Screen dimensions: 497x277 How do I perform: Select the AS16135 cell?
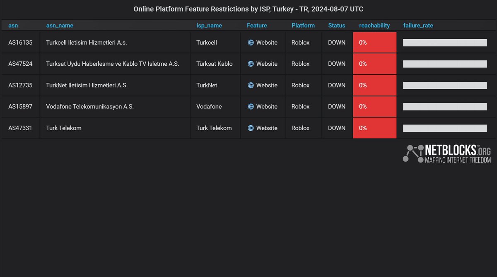tap(20, 43)
